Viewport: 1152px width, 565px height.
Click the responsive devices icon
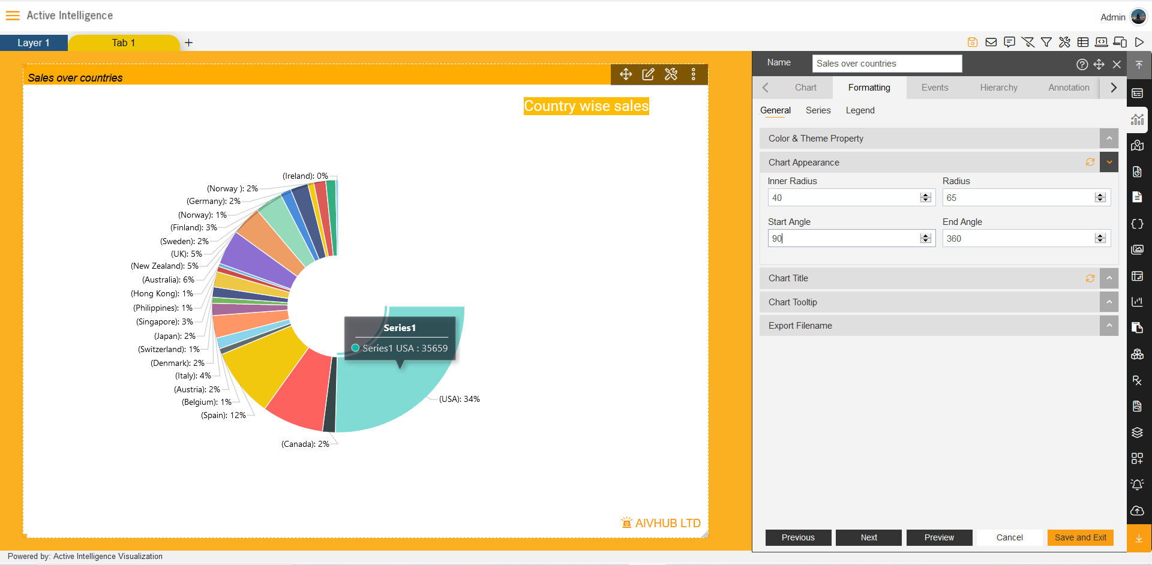coord(1120,42)
